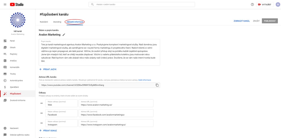Viewport: 281px width, 138px height.
Task: Open the account avatar menu
Action: tap(278, 4)
